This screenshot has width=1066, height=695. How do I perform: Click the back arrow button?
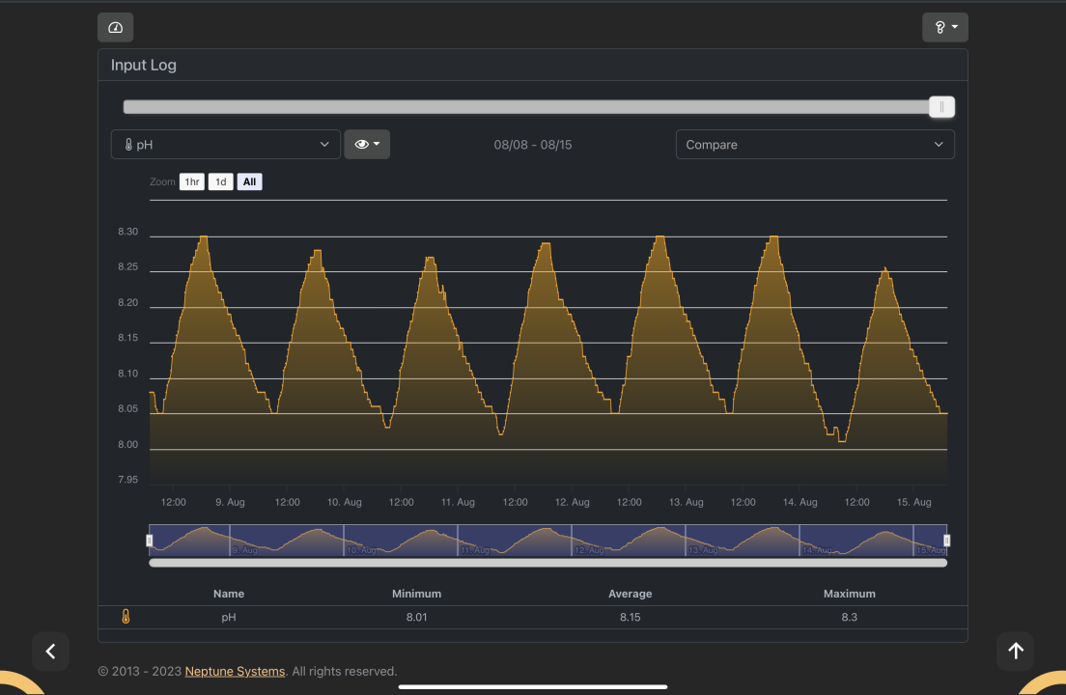(51, 652)
